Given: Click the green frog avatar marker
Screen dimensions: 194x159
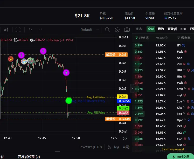Looking at the screenshot, I should coord(30,61).
